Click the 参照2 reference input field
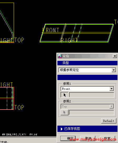 (x=92, y=112)
